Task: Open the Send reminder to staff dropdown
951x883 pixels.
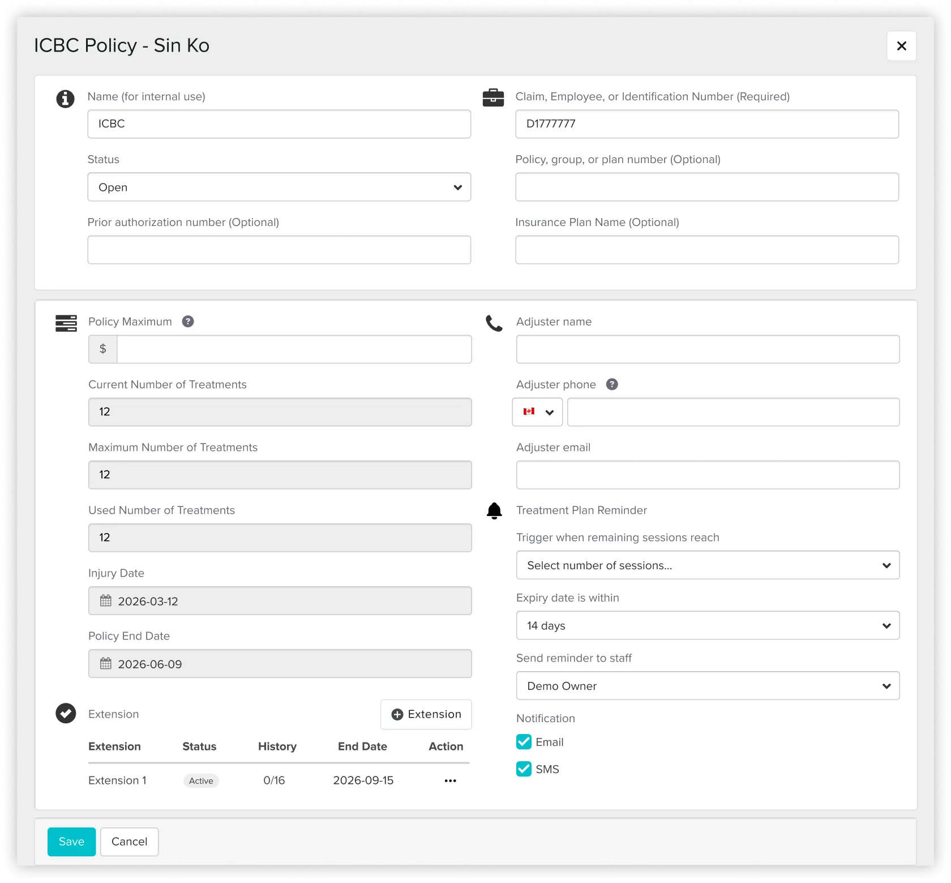Action: click(x=708, y=686)
